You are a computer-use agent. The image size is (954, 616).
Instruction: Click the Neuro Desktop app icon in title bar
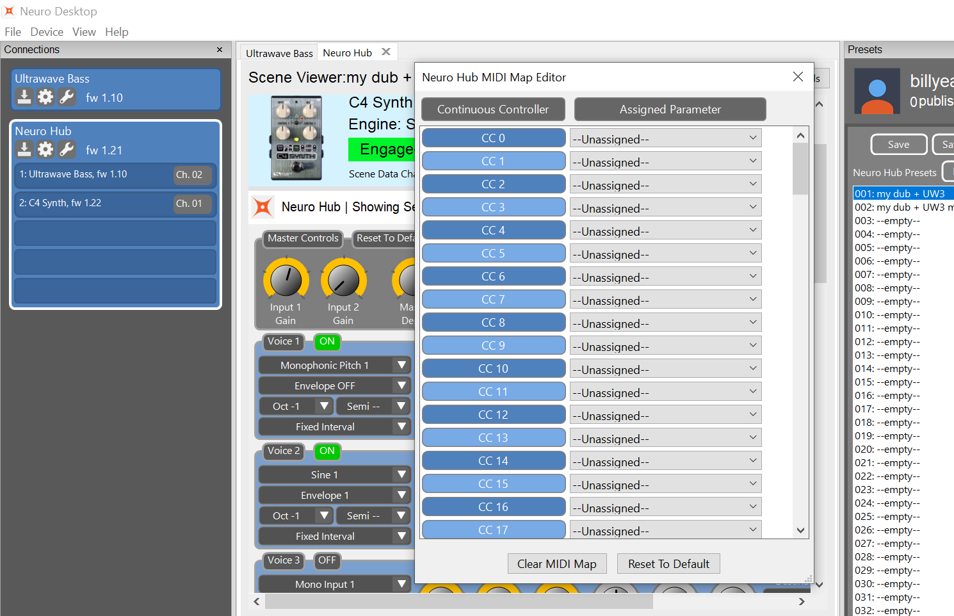[9, 11]
